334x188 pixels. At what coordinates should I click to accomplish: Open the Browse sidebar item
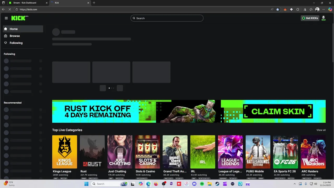coord(23,36)
